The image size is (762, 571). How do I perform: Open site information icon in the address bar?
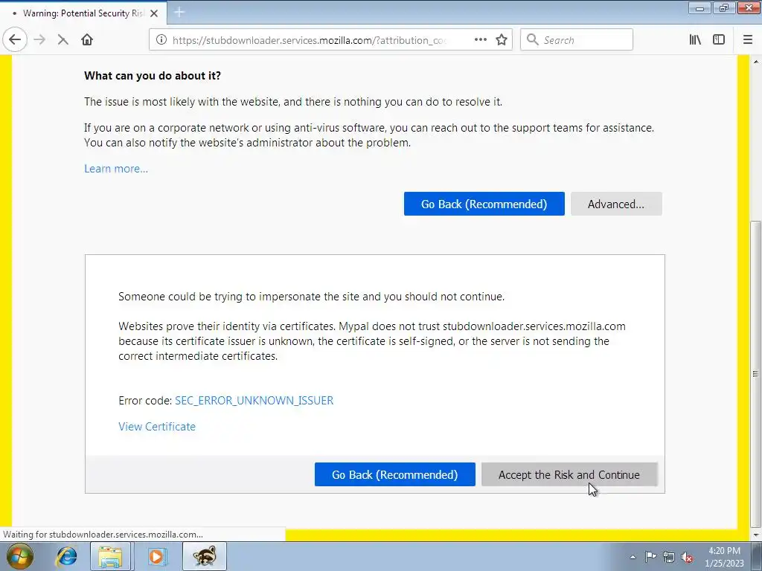pyautogui.click(x=161, y=40)
